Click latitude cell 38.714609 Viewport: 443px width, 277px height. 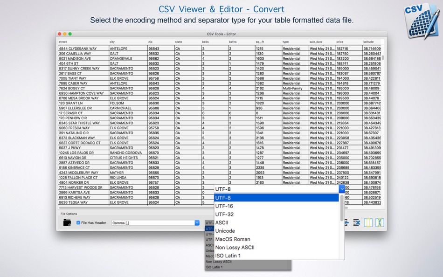click(372, 48)
